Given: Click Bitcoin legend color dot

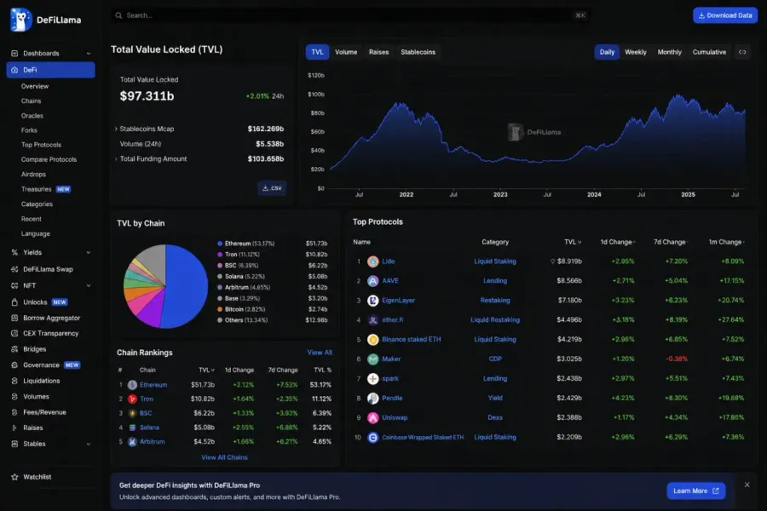Looking at the screenshot, I should [220, 309].
